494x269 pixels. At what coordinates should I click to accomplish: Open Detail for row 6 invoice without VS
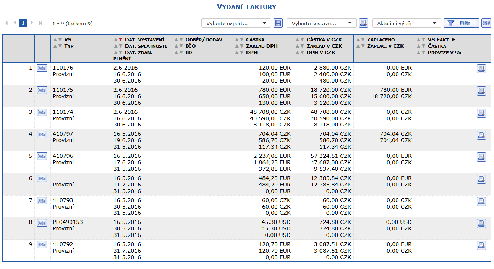pyautogui.click(x=42, y=178)
